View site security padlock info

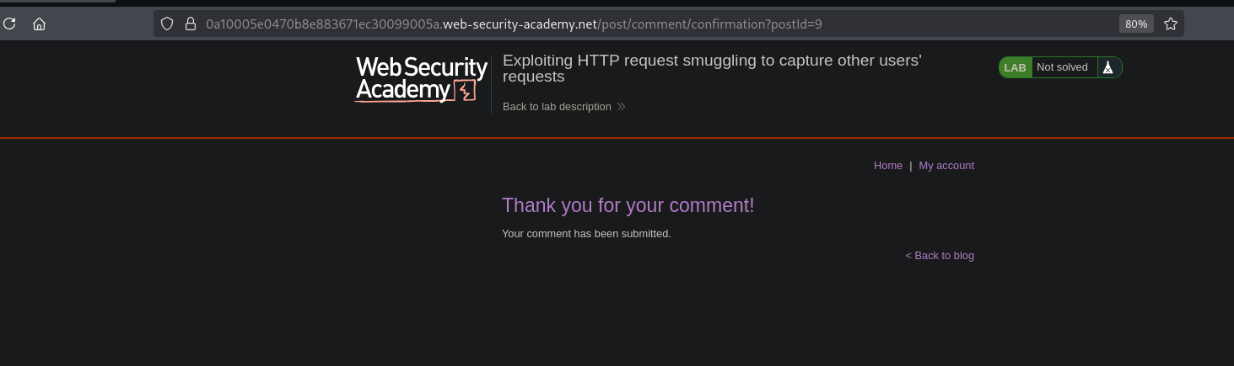(190, 24)
